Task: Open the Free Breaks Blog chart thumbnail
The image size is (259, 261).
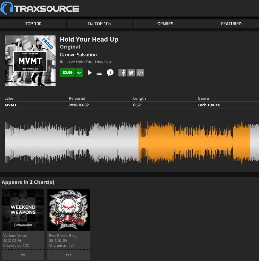Action: coord(68,210)
